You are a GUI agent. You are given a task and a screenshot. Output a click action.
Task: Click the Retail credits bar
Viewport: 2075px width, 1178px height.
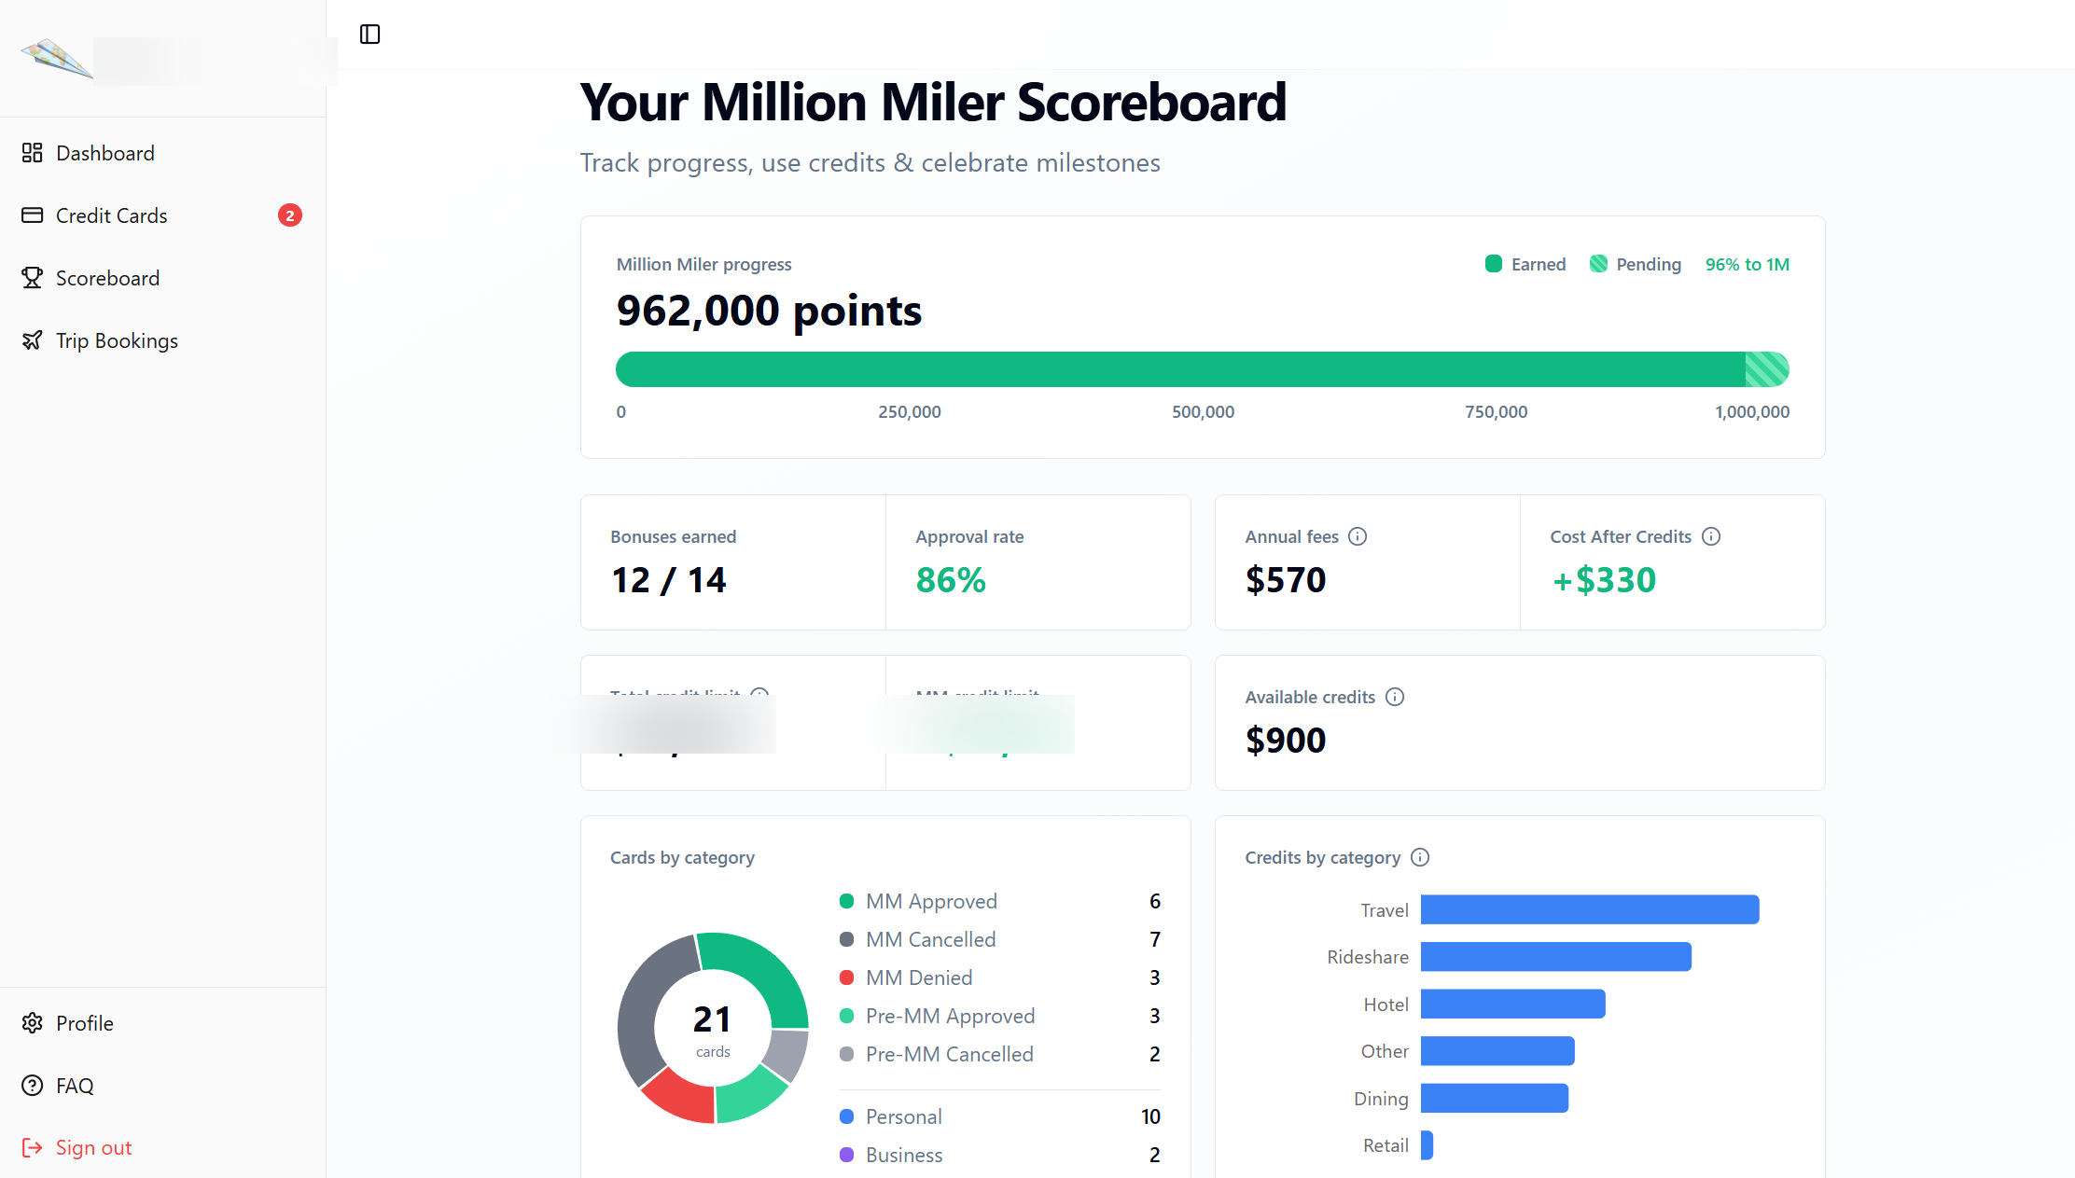pyautogui.click(x=1427, y=1145)
